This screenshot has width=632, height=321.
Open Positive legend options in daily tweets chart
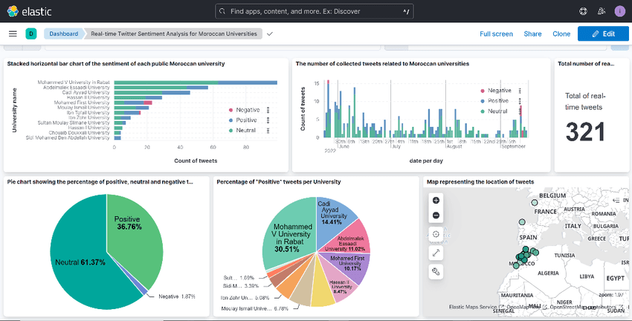pyautogui.click(x=520, y=101)
